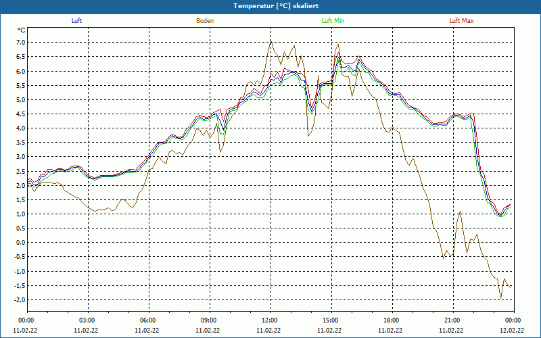Screen dimensions: 541x338
Task: Click the Luft Min legend label
Action: pyautogui.click(x=333, y=21)
